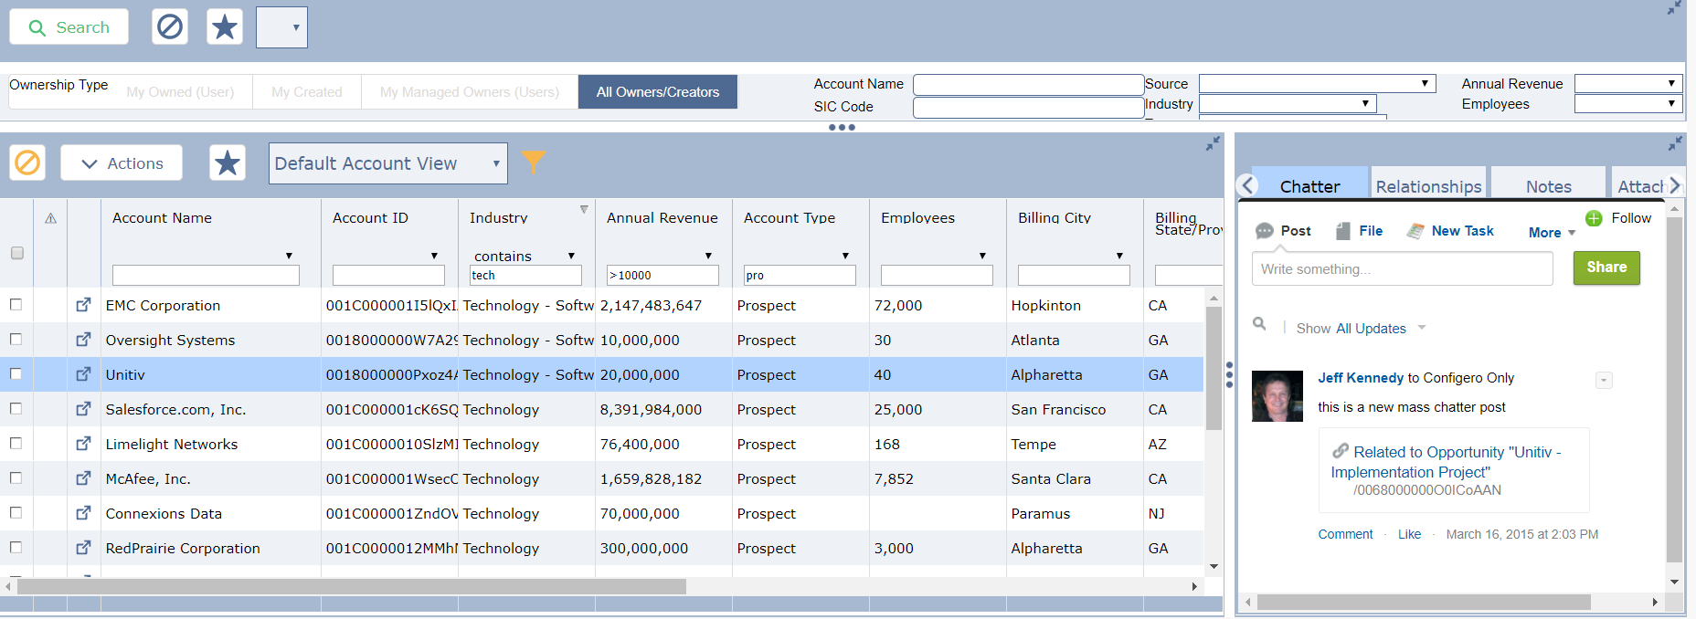Viewport: 1696px width, 619px height.
Task: Click the orange clear icon above the grid
Action: pos(27,163)
